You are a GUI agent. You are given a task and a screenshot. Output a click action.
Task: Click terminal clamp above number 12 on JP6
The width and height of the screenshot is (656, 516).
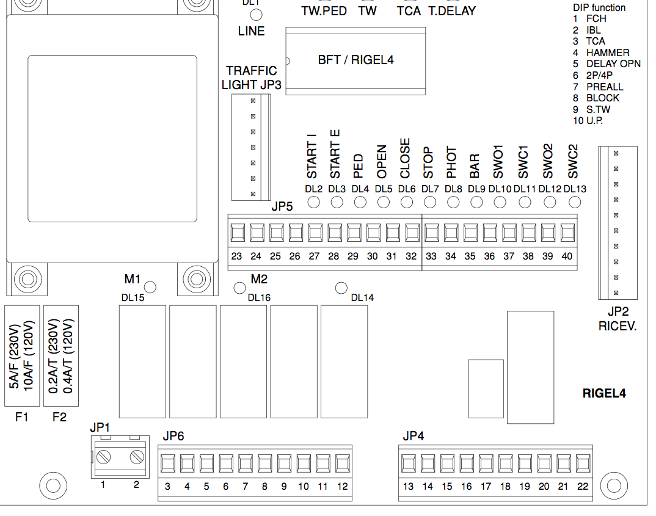[343, 463]
